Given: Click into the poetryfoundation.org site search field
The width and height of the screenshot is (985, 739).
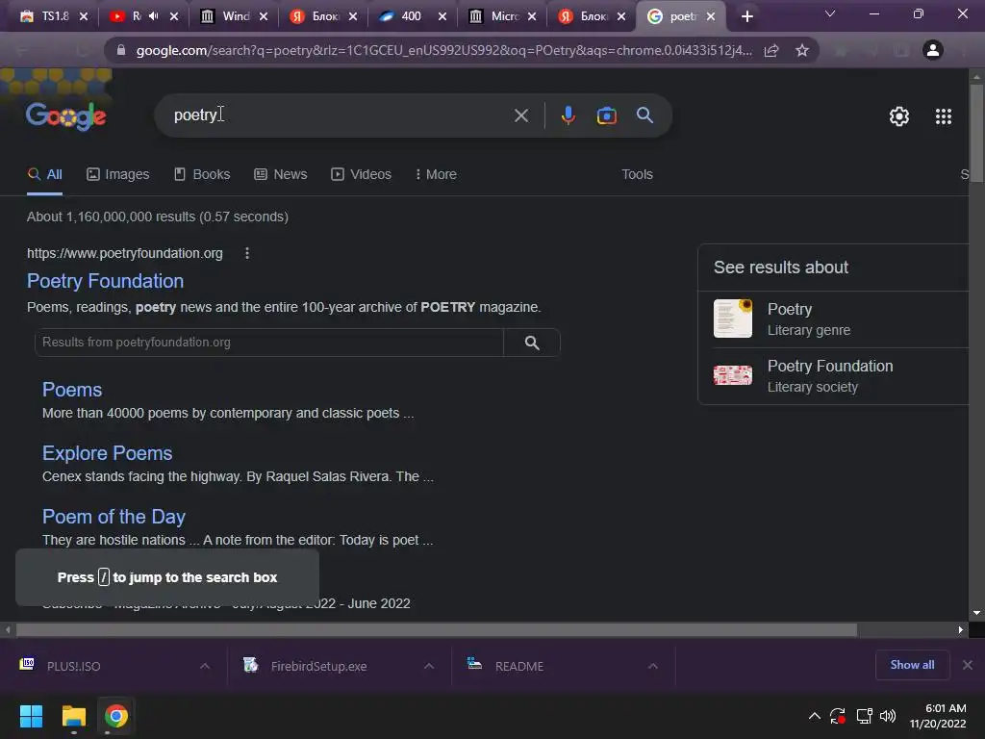Looking at the screenshot, I should click(x=269, y=343).
